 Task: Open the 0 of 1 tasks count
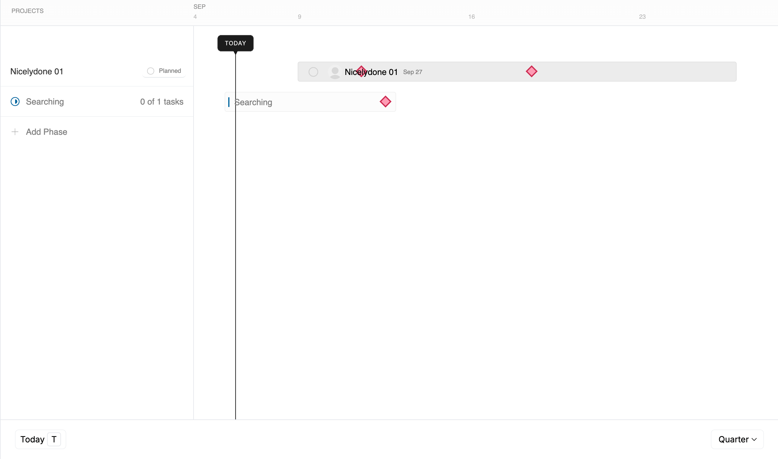(x=162, y=102)
